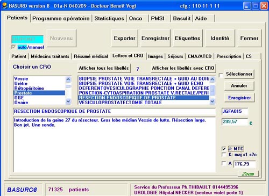Minimize the BASURO window
The width and height of the screenshot is (269, 196).
pyautogui.click(x=247, y=6)
